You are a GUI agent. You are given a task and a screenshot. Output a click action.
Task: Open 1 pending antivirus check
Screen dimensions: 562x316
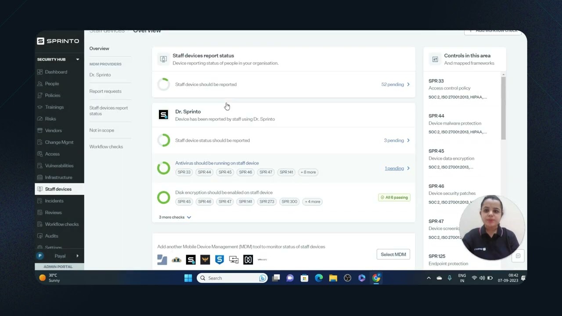coord(397,168)
